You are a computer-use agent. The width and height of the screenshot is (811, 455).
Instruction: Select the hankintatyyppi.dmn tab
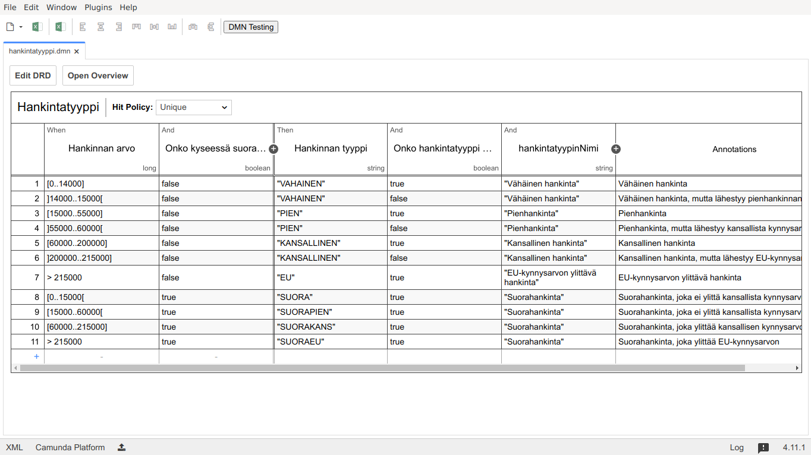pos(40,51)
